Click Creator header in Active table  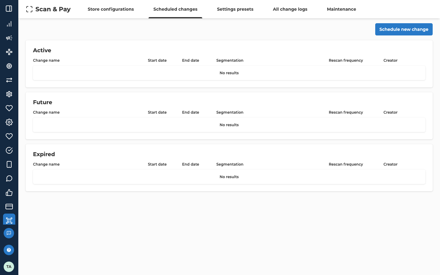[x=391, y=61]
